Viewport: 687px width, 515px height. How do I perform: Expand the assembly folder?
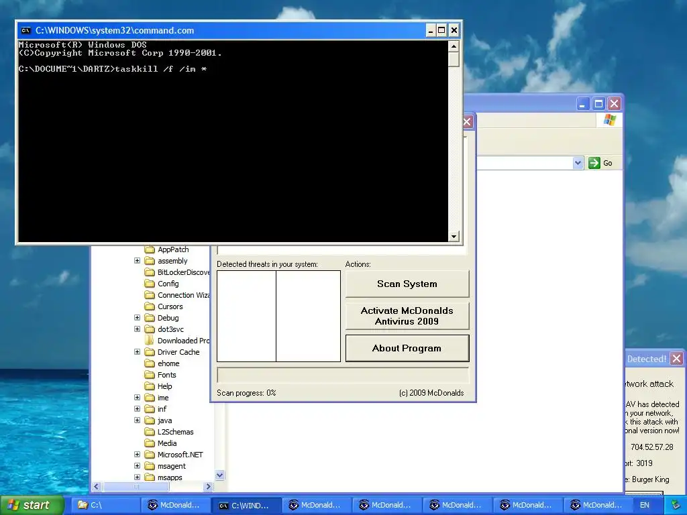pyautogui.click(x=137, y=261)
